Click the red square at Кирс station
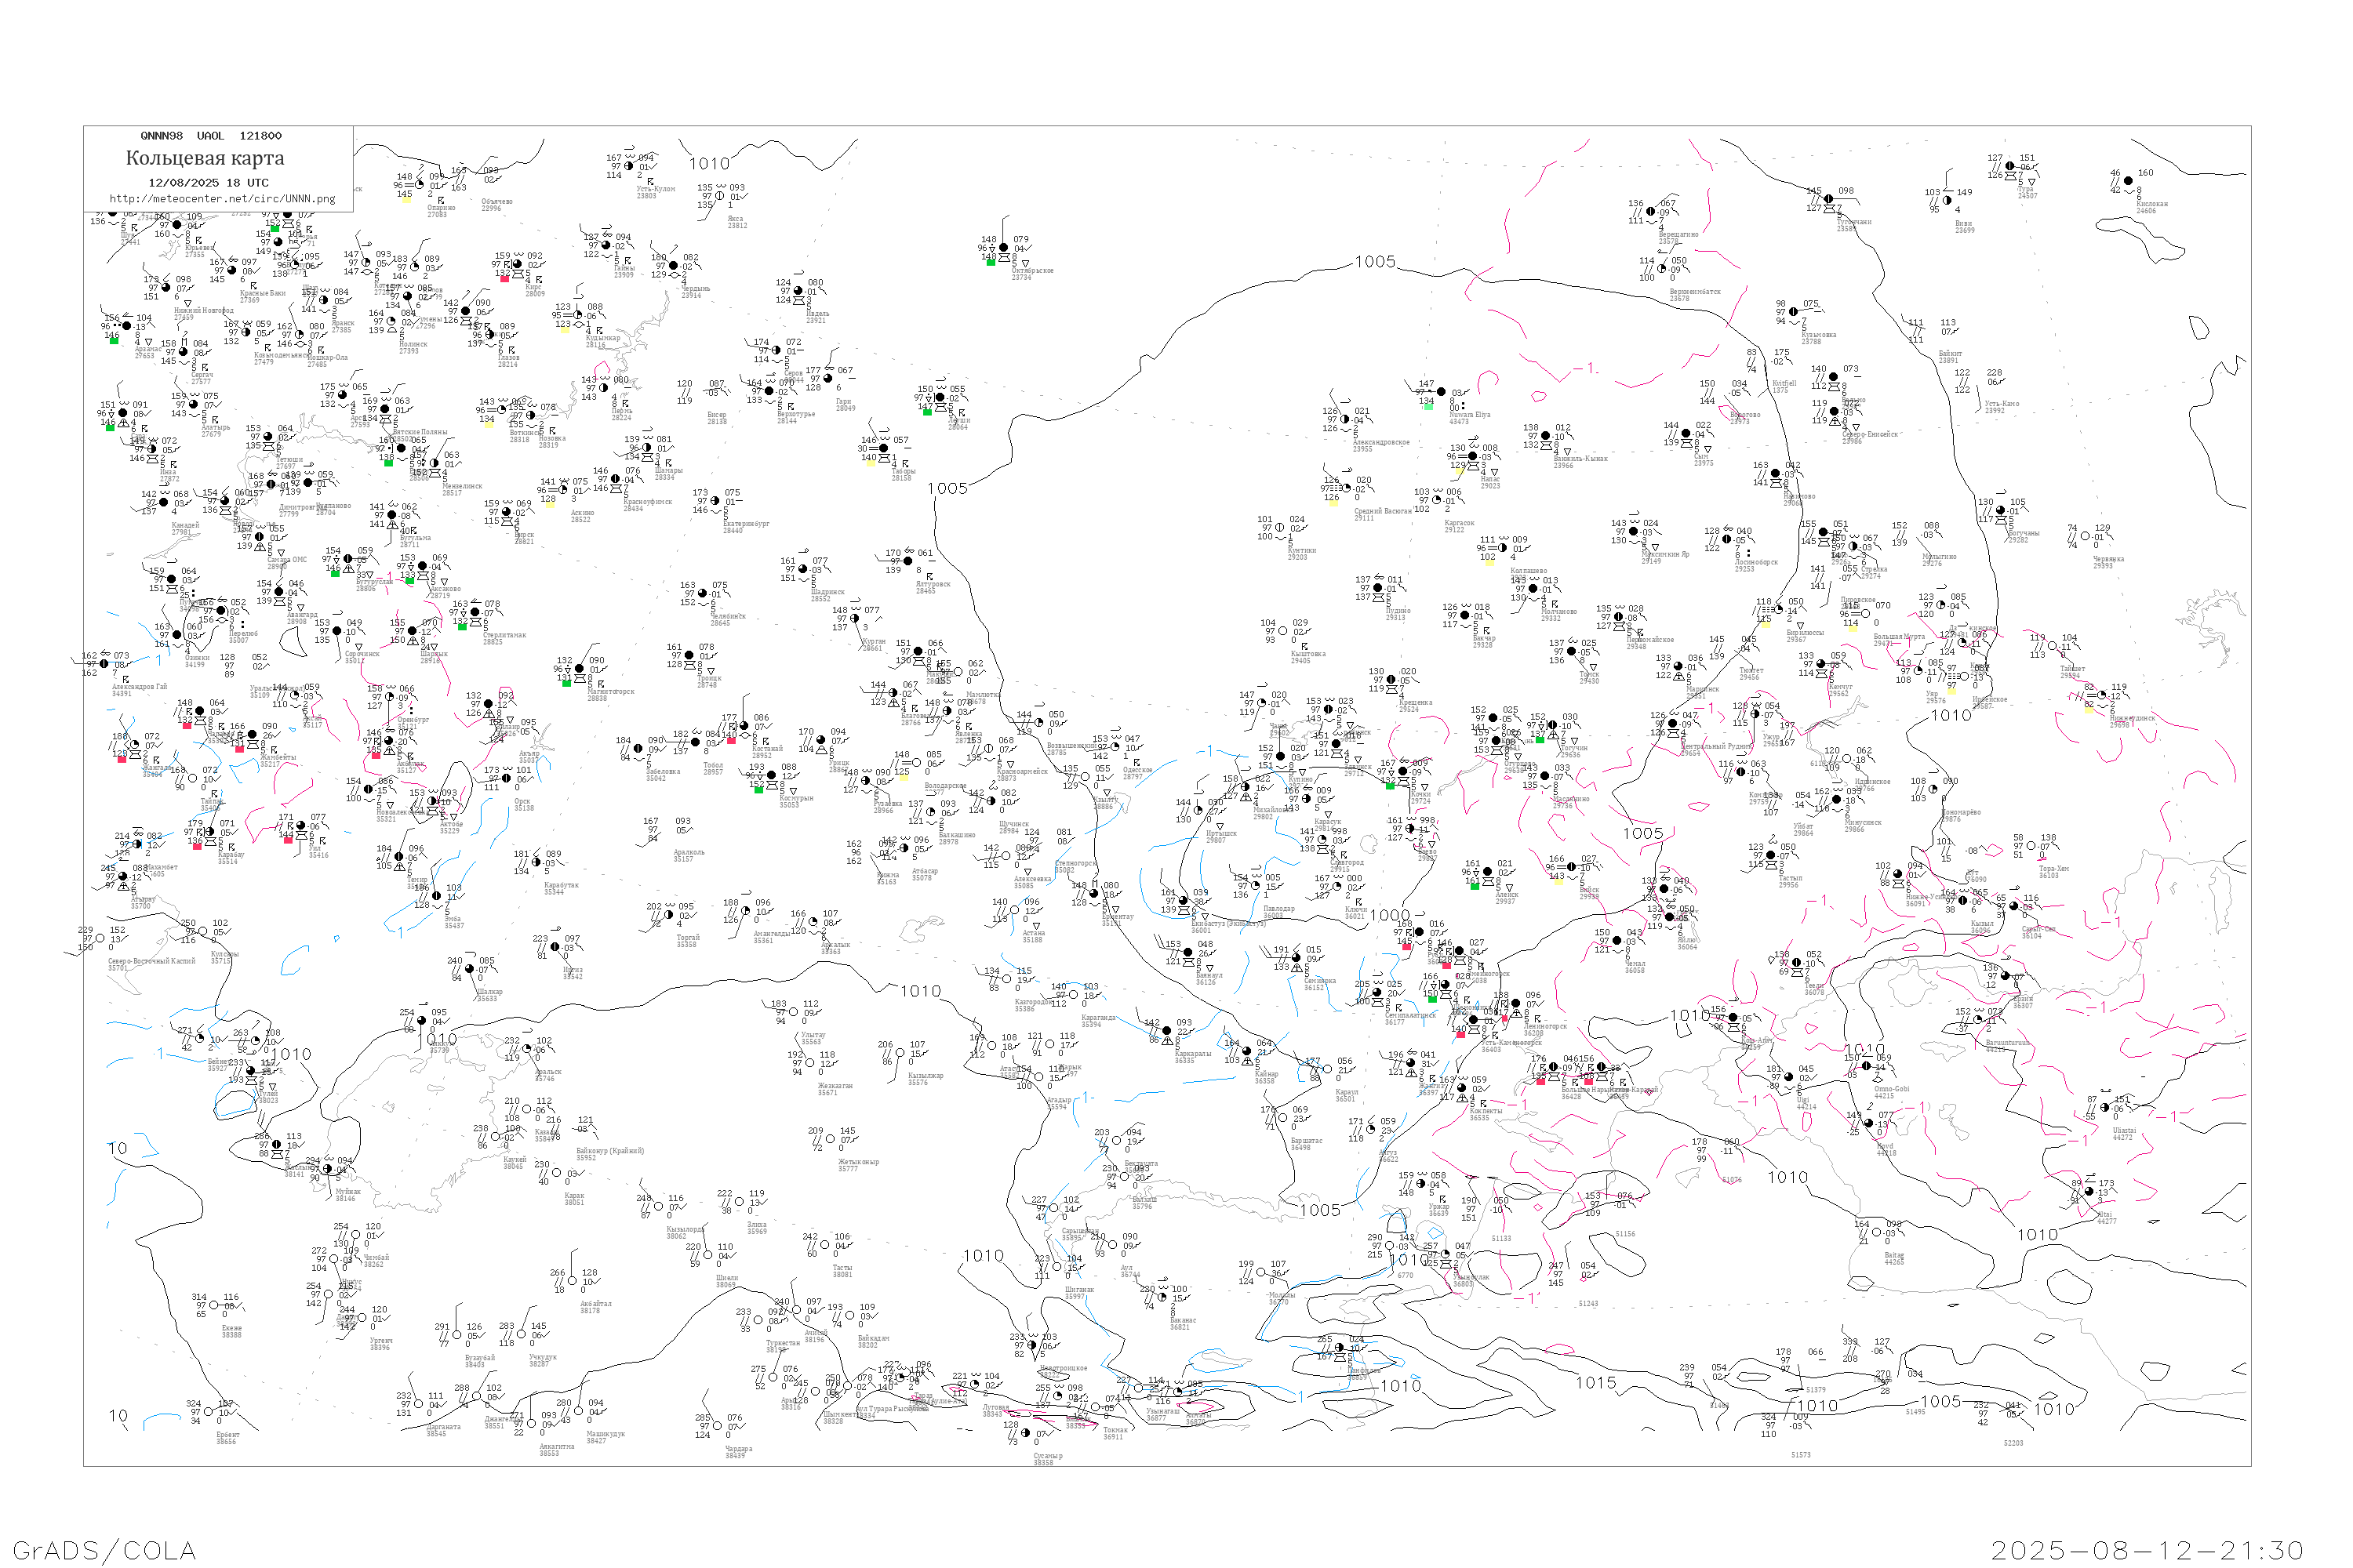This screenshot has width=2353, height=1568. point(504,279)
